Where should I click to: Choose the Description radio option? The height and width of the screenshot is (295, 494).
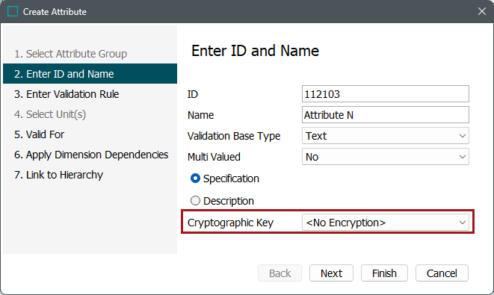(x=195, y=201)
